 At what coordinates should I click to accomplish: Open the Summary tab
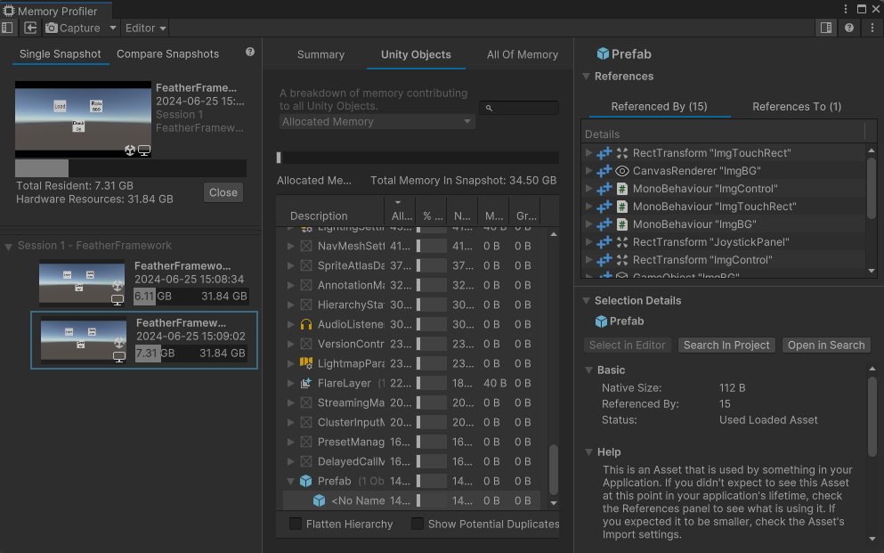coord(320,54)
